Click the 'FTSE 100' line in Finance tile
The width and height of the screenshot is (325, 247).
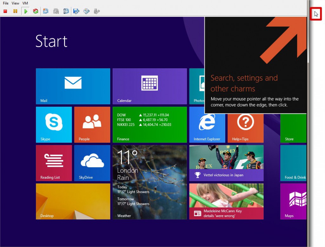[x=143, y=120]
